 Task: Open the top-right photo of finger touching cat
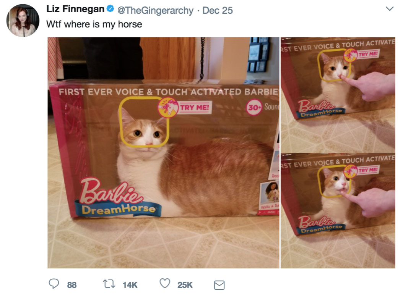(x=338, y=94)
